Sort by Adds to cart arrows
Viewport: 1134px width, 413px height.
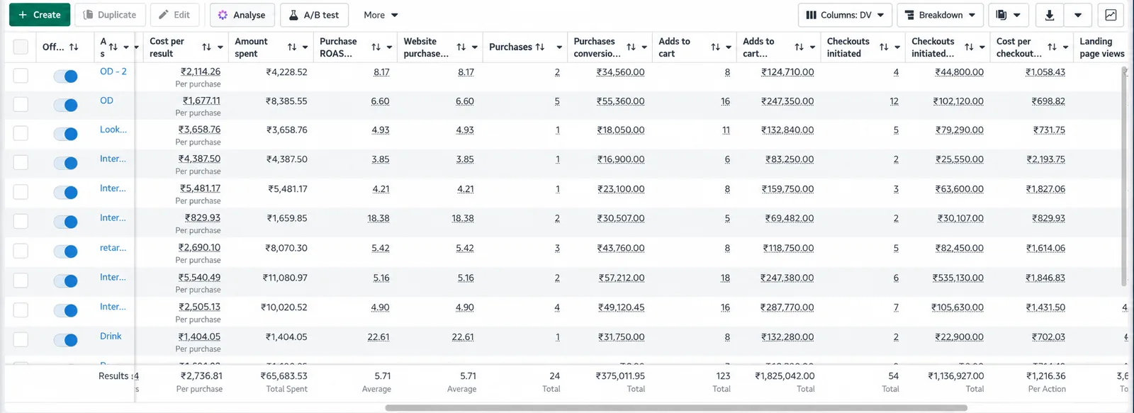(715, 47)
